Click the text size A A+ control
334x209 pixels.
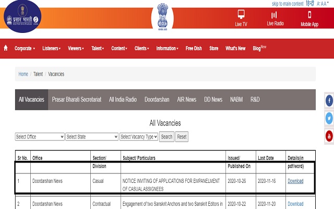(323, 4)
